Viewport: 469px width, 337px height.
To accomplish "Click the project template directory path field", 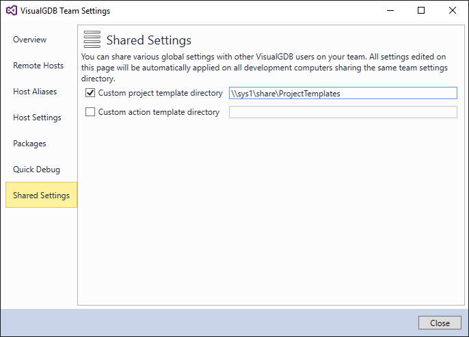I will tap(343, 93).
